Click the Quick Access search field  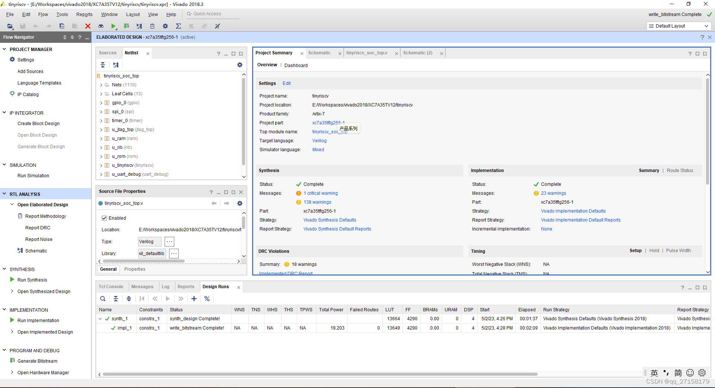[x=212, y=14]
